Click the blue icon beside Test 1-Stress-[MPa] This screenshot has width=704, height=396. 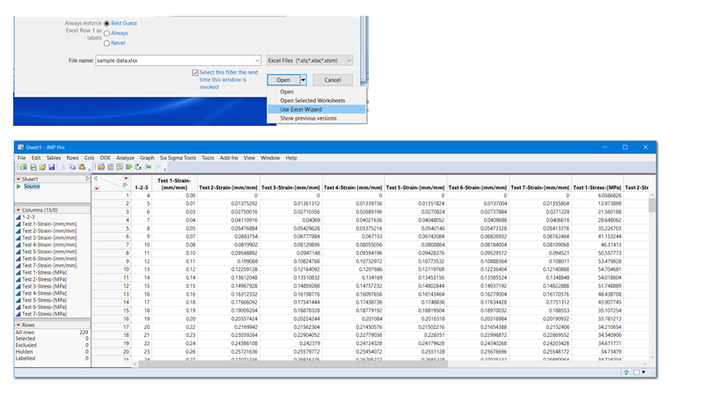click(x=18, y=273)
